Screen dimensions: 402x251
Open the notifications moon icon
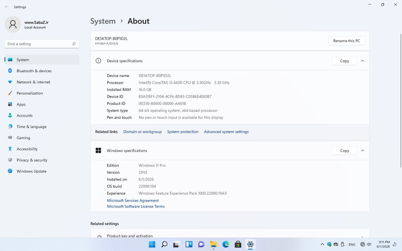tap(395, 245)
